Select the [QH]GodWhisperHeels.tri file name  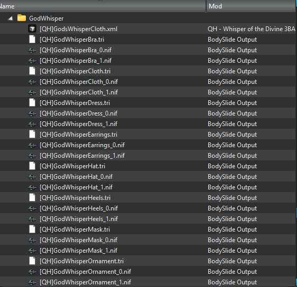pos(75,198)
